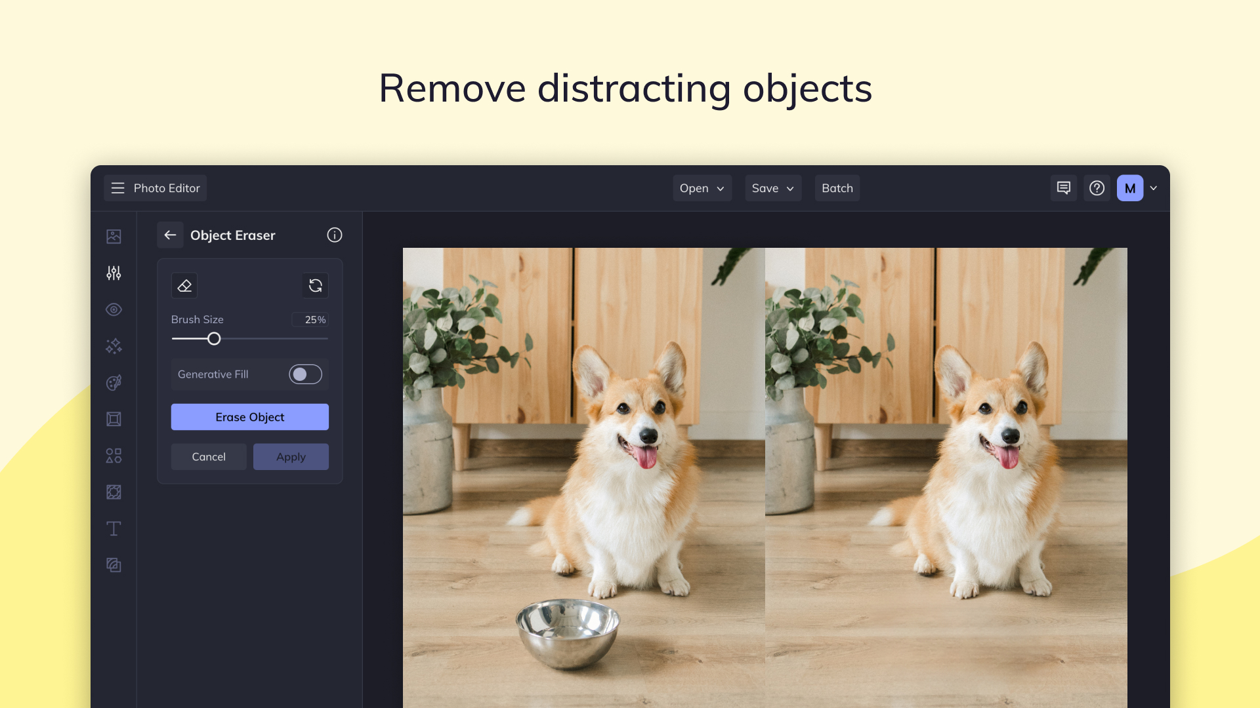1260x708 pixels.
Task: Open the Graphics shapes sidebar icon
Action: click(x=114, y=456)
